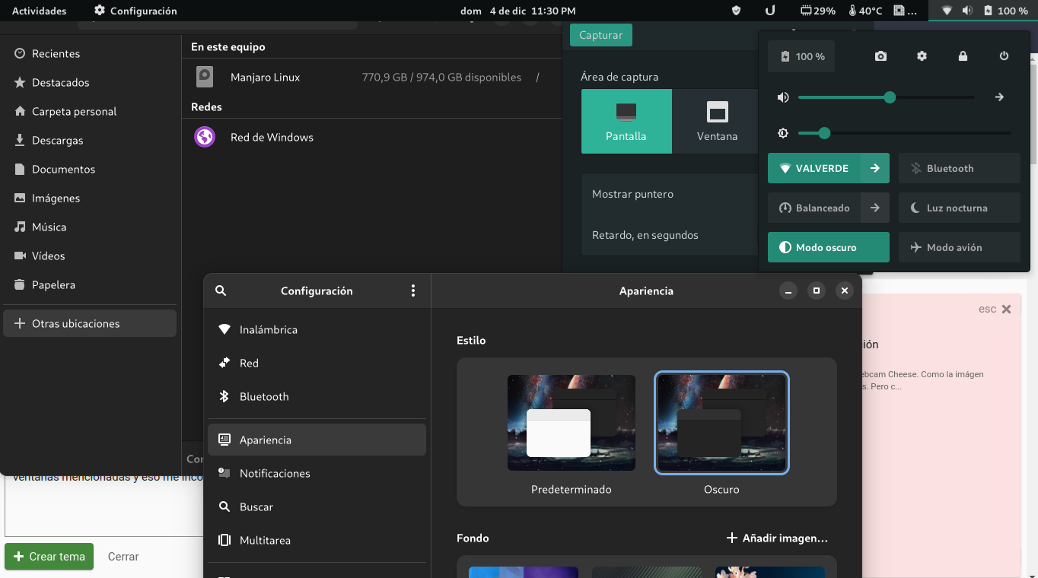Click Añadir imagen button

click(777, 538)
